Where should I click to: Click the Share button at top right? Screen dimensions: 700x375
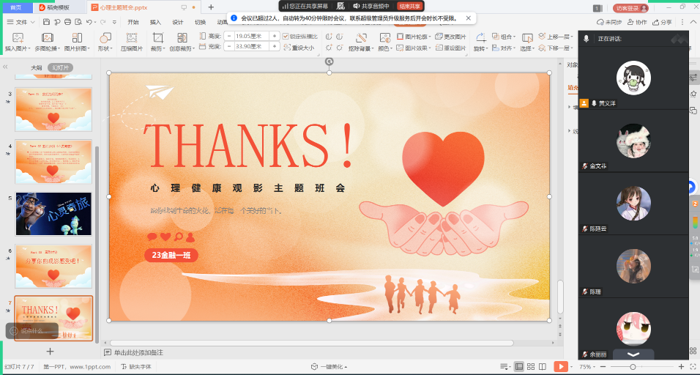pos(662,22)
